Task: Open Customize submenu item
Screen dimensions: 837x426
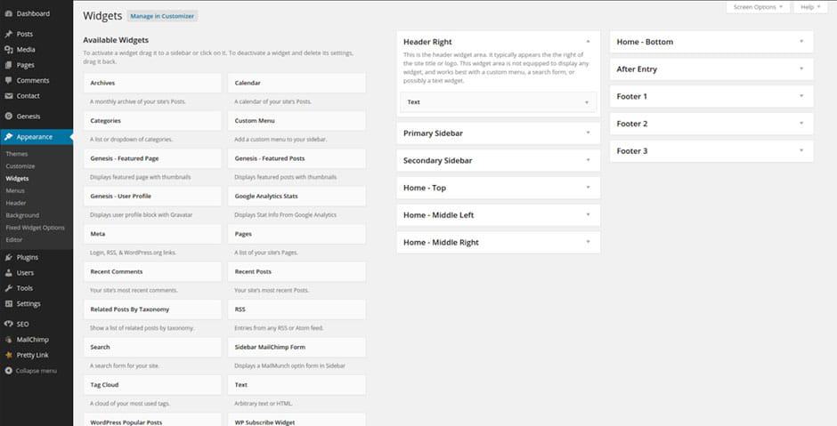Action: [x=20, y=165]
